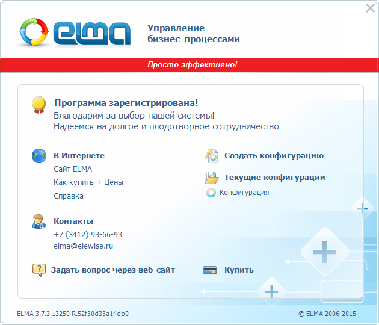Screen dimensions: 379x325
Task: Click the globe Internet icon
Action: 39,156
